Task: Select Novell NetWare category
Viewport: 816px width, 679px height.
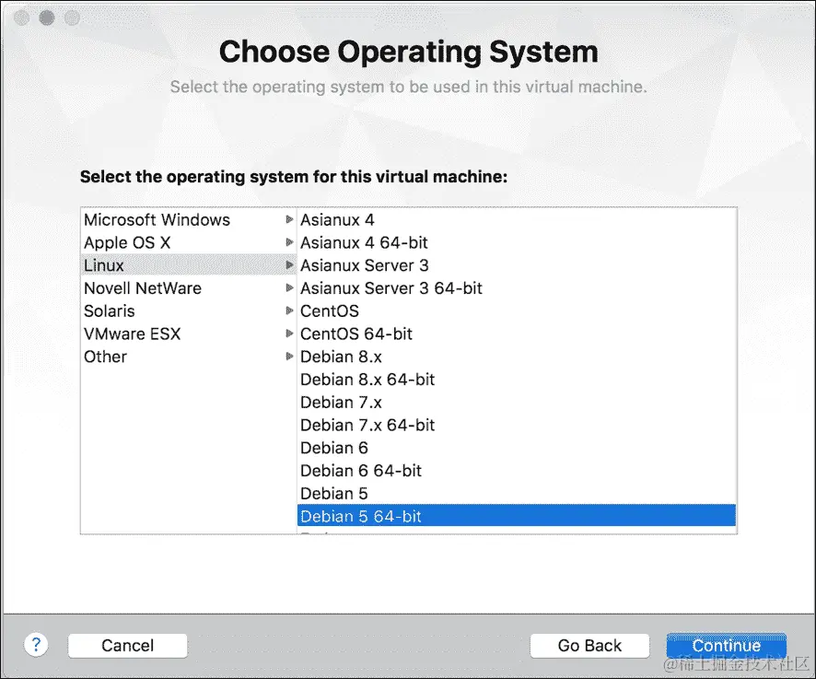Action: click(x=189, y=288)
